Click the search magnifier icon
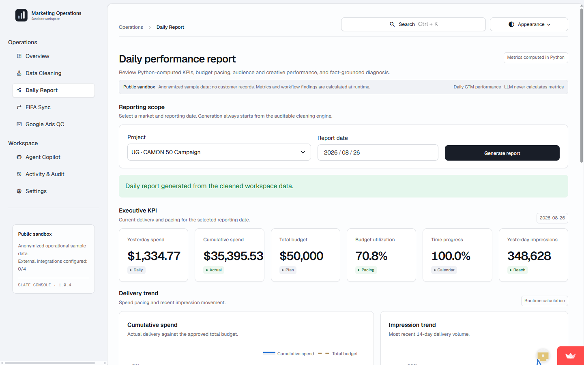This screenshot has width=584, height=365. click(x=392, y=24)
